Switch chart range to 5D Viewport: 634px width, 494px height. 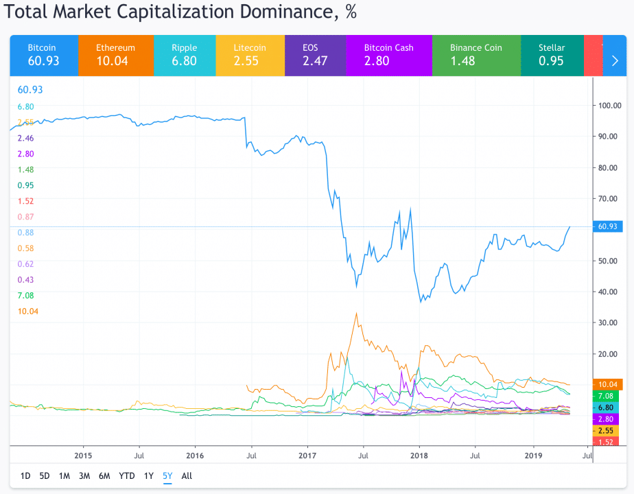(45, 475)
